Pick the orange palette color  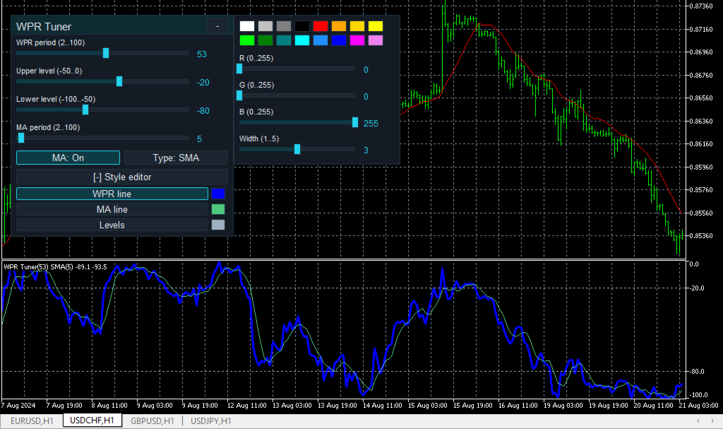tap(339, 26)
